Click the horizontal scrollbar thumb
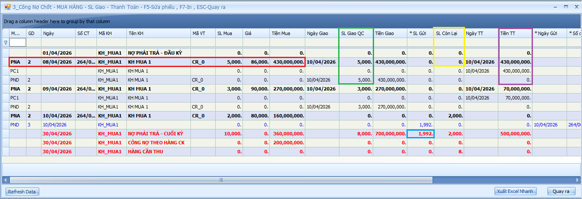The image size is (582, 199). pyautogui.click(x=222, y=180)
